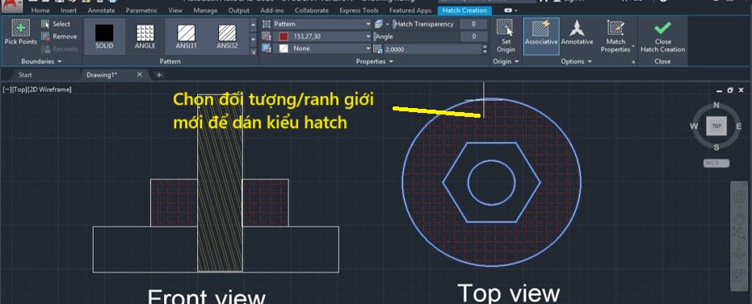Open the View ribbon tab
Viewport: 752px width, 304px height.
tap(175, 10)
